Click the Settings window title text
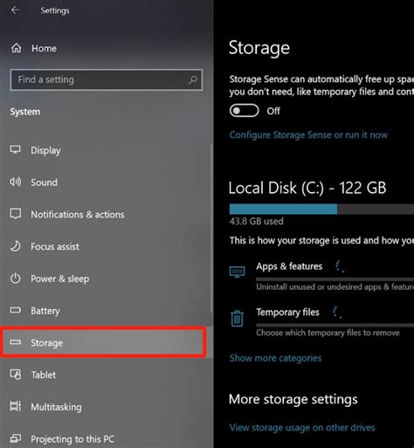Screen dimensions: 414x448 tap(55, 10)
